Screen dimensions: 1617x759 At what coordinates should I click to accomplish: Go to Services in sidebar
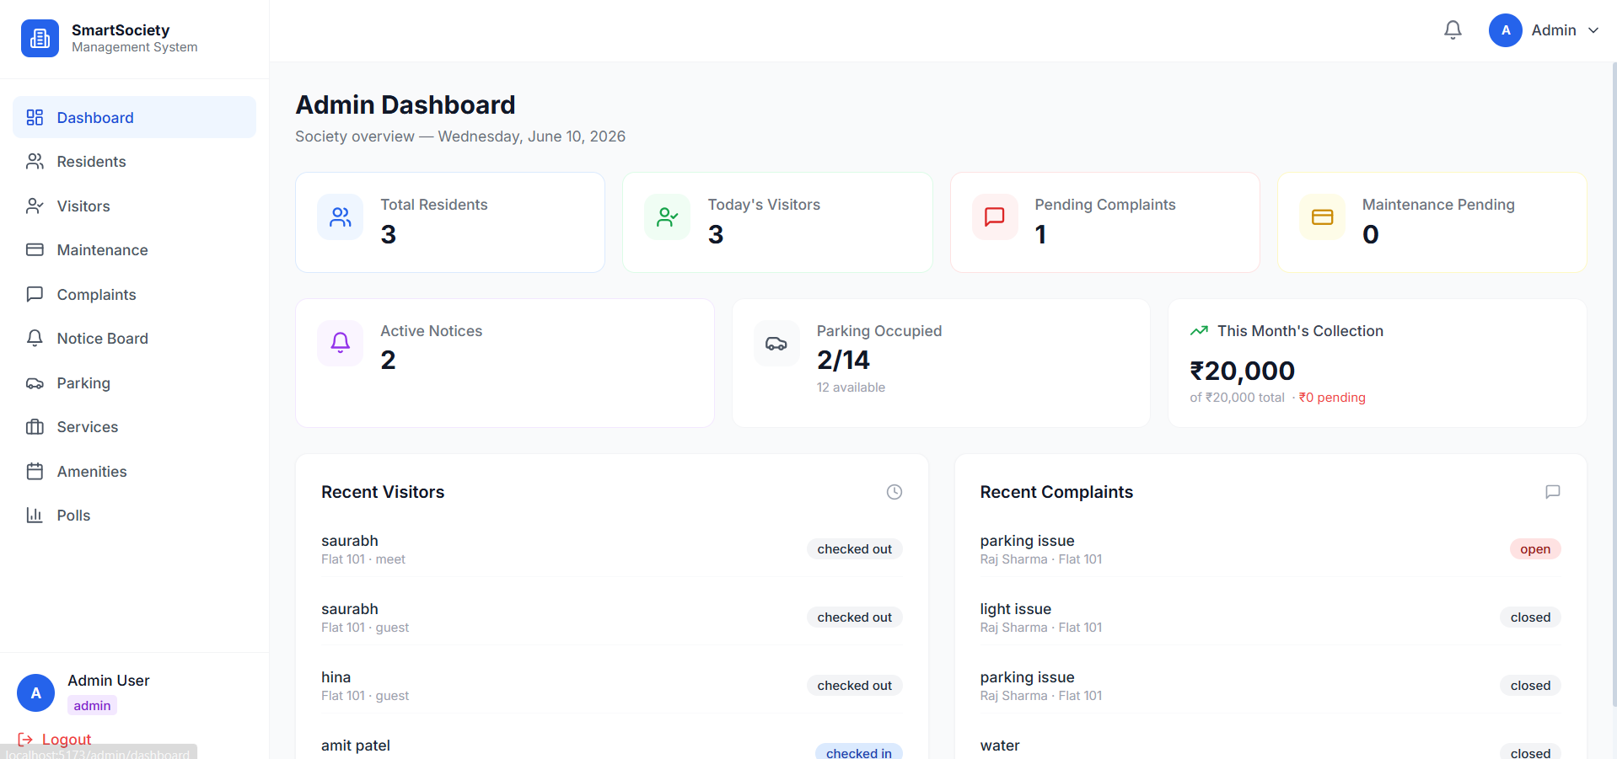click(x=134, y=427)
